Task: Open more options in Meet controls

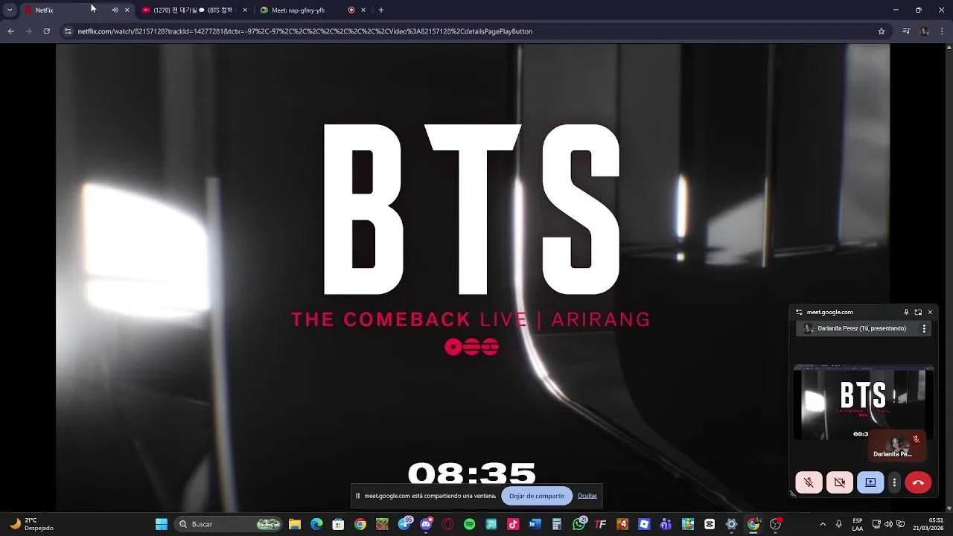Action: [894, 482]
